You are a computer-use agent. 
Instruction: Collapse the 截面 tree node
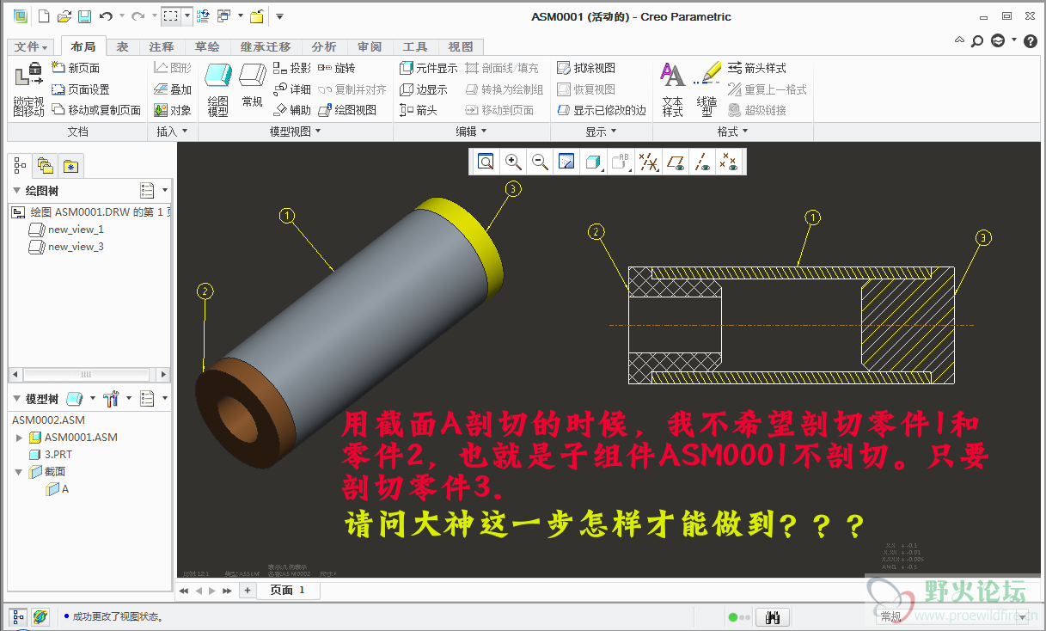click(20, 472)
